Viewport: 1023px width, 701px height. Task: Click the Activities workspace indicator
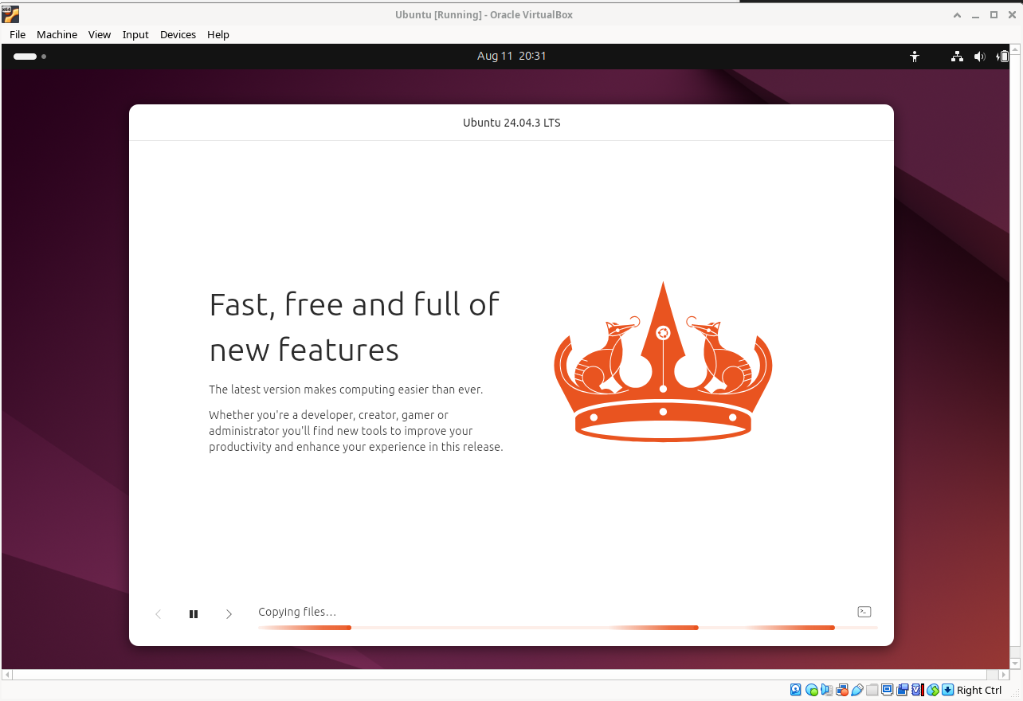pyautogui.click(x=29, y=57)
